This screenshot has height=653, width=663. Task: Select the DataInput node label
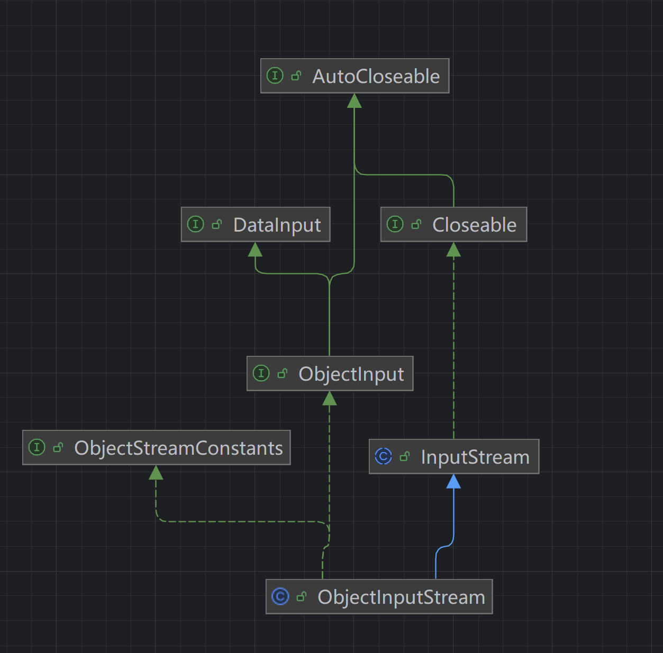point(277,225)
